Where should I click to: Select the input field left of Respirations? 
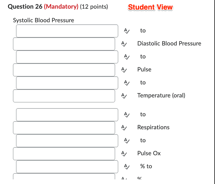pos(64,128)
